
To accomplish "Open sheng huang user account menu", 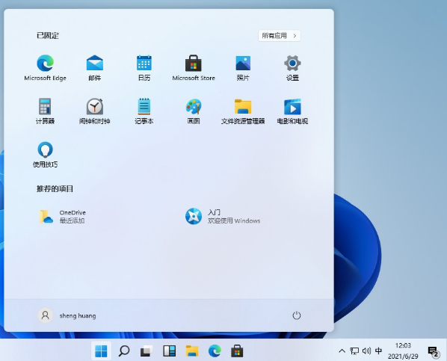I will click(67, 315).
